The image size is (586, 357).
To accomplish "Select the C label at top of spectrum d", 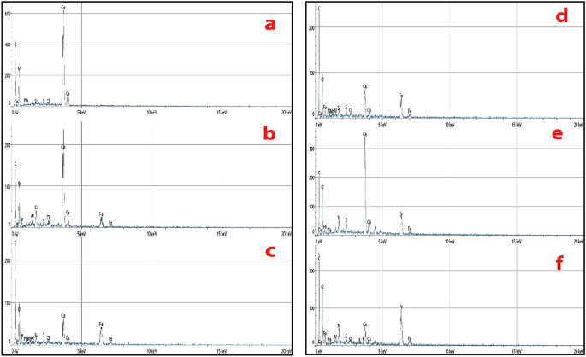I will 319,9.
